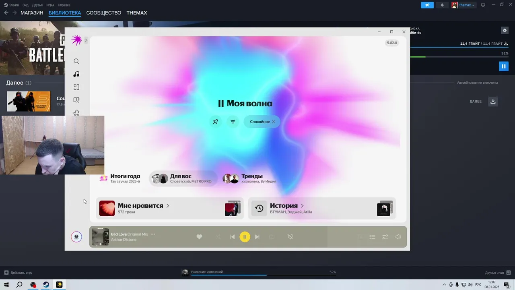515x290 pixels.
Task: Open themax account dropdown in Steam
Action: tap(463, 5)
